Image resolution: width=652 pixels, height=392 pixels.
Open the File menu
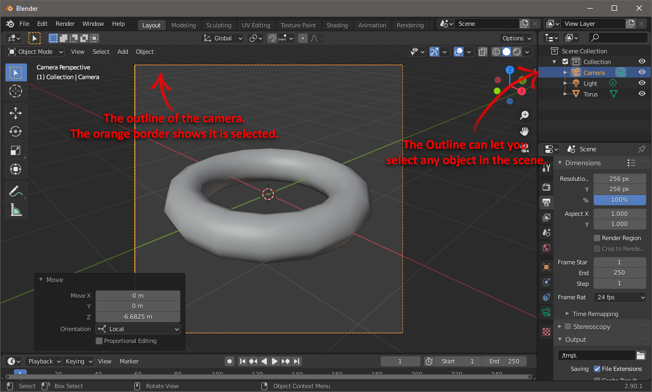25,24
